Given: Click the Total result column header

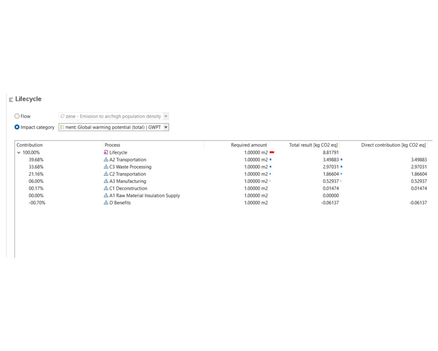Looking at the screenshot, I should 313,145.
